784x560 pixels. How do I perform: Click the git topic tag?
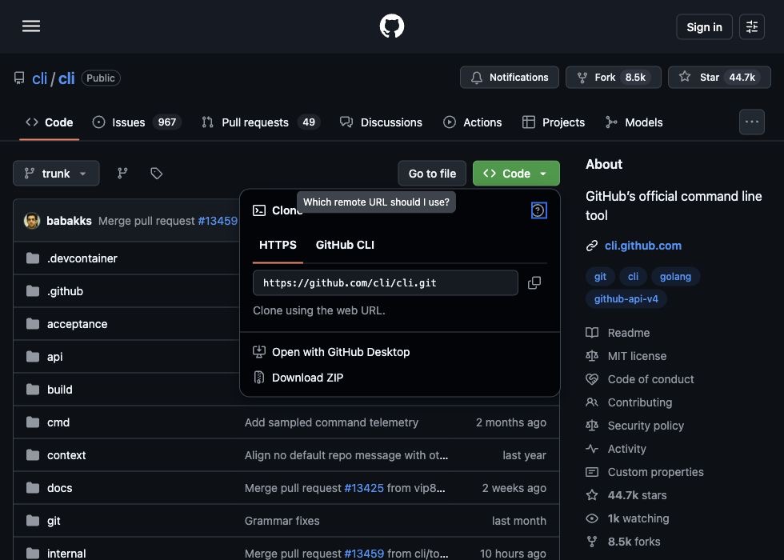[x=600, y=277]
